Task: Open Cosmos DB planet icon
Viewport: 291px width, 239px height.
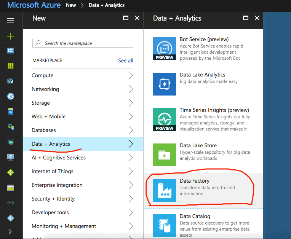Action: [x=11, y=142]
